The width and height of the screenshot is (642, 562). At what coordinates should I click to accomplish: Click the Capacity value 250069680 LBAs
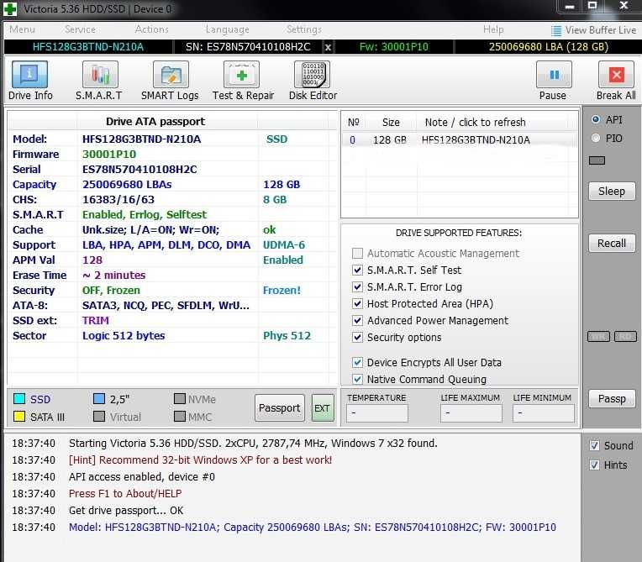click(127, 185)
